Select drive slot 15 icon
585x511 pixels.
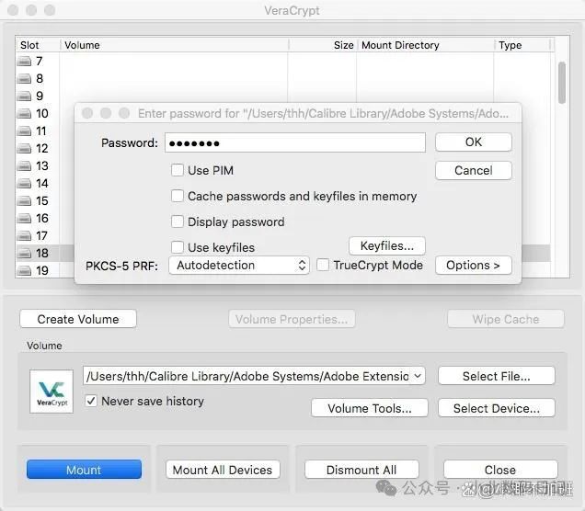click(x=24, y=201)
